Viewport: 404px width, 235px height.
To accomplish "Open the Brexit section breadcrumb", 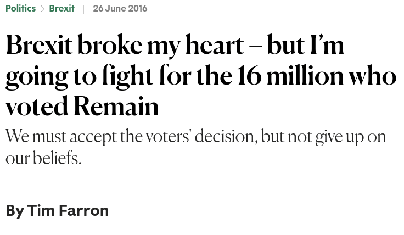I will pyautogui.click(x=61, y=9).
